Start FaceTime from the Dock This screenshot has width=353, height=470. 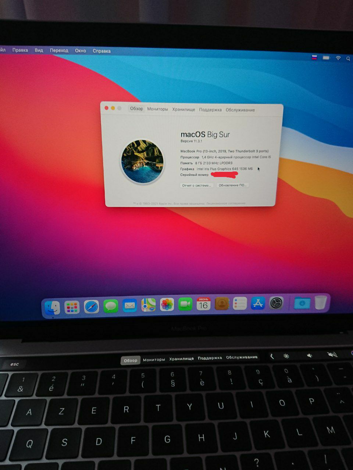click(x=185, y=304)
